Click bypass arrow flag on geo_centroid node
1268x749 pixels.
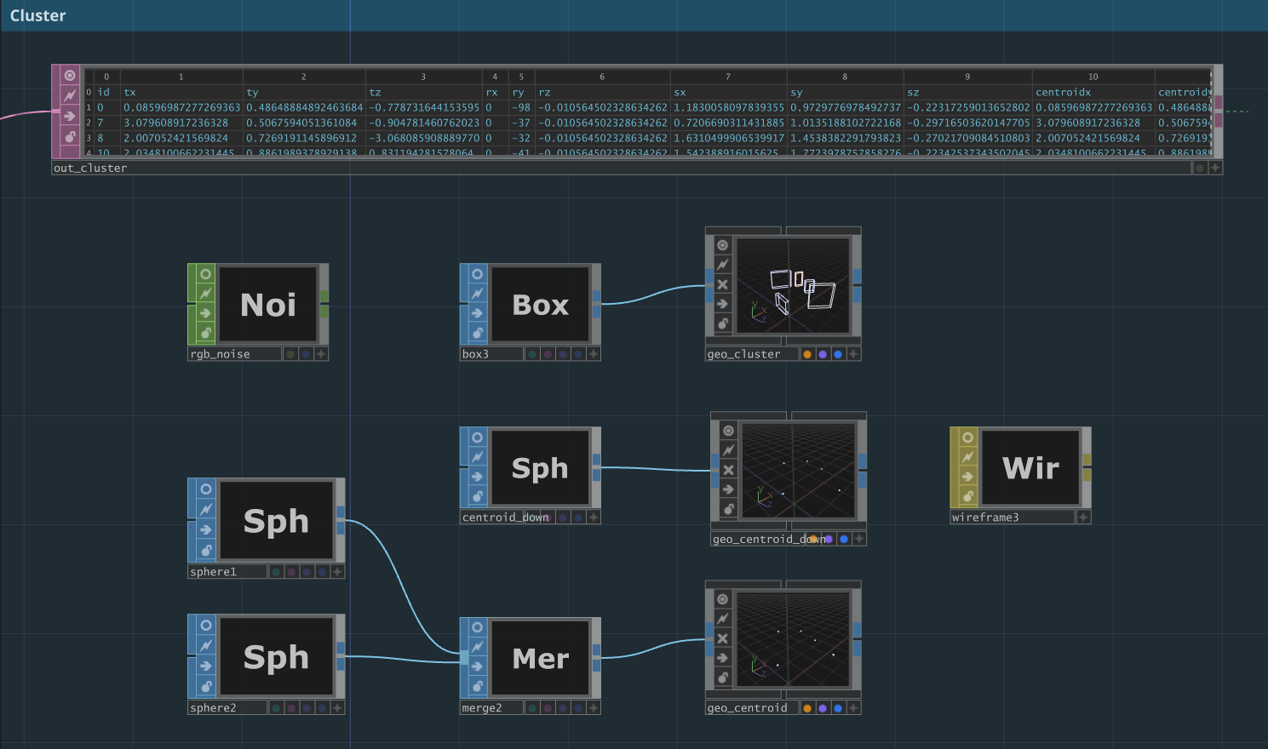coord(722,658)
